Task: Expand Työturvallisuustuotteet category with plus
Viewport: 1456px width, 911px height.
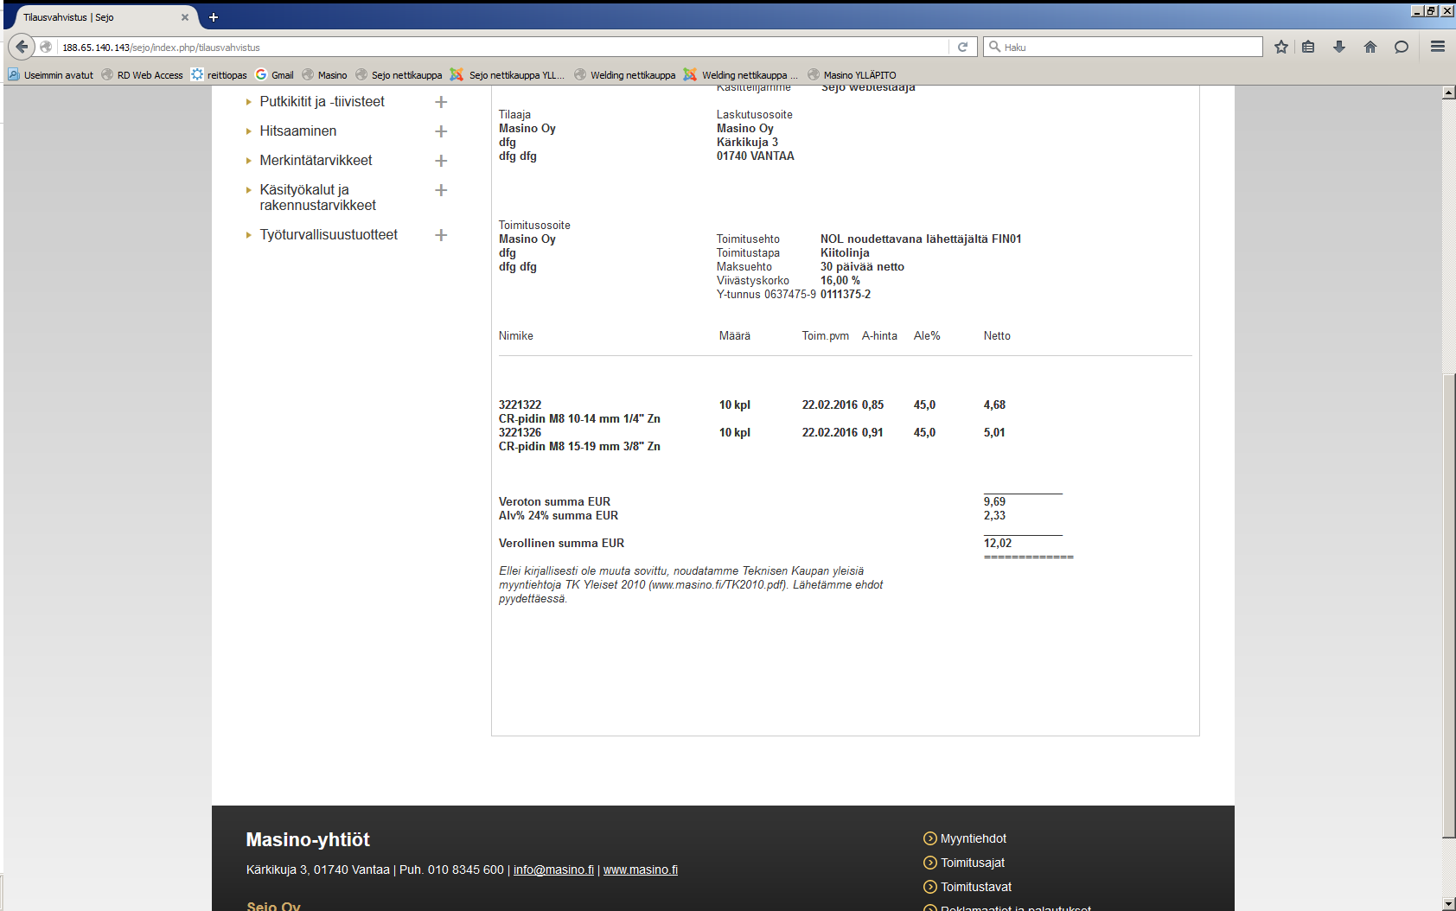Action: (441, 235)
